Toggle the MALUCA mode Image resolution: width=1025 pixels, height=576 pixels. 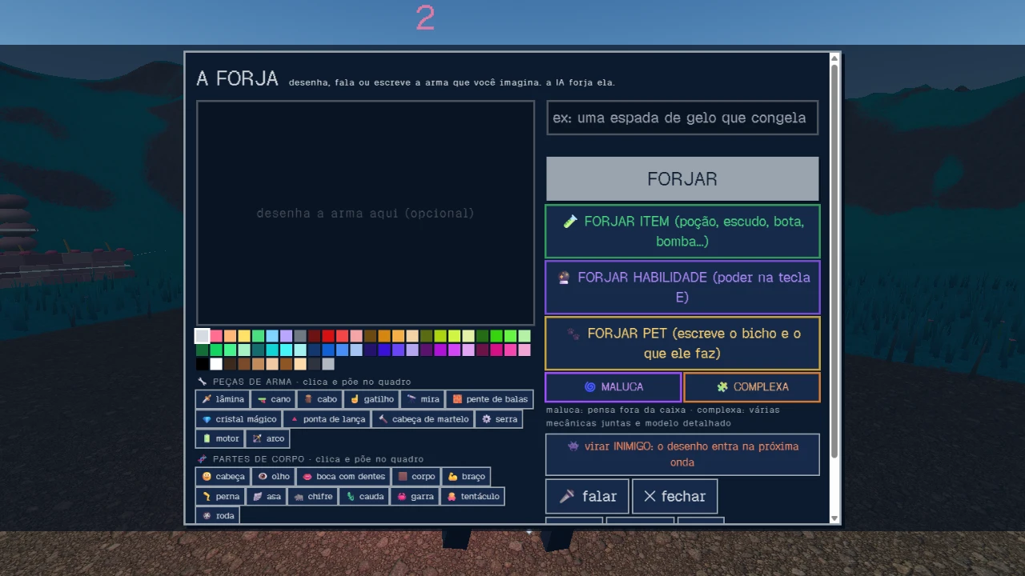click(613, 387)
